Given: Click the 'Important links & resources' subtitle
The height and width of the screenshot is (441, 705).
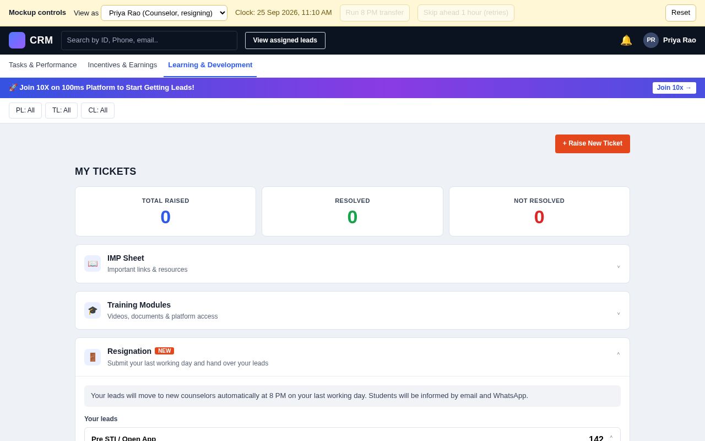Looking at the screenshot, I should click(x=148, y=270).
